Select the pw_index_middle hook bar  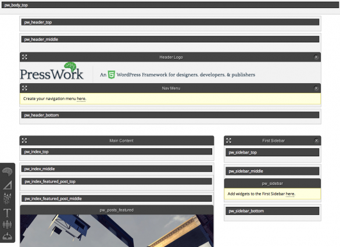click(117, 169)
